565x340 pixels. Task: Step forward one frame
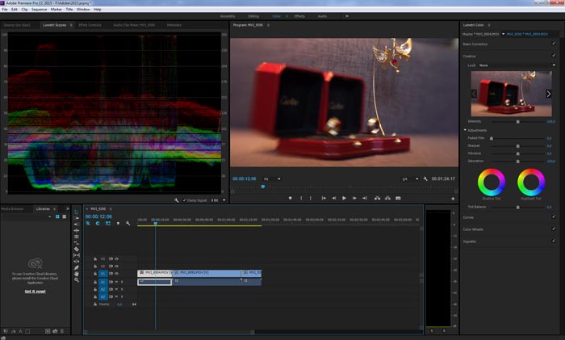coord(354,198)
